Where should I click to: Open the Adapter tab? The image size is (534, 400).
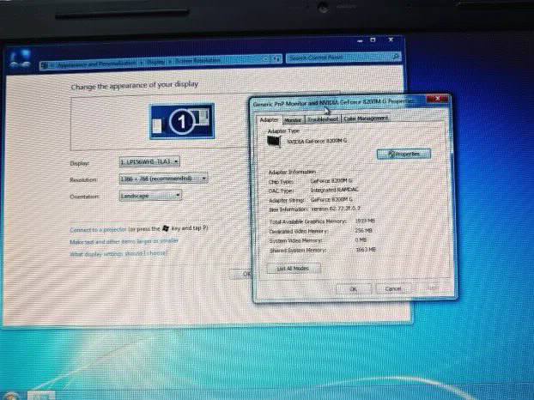point(269,120)
